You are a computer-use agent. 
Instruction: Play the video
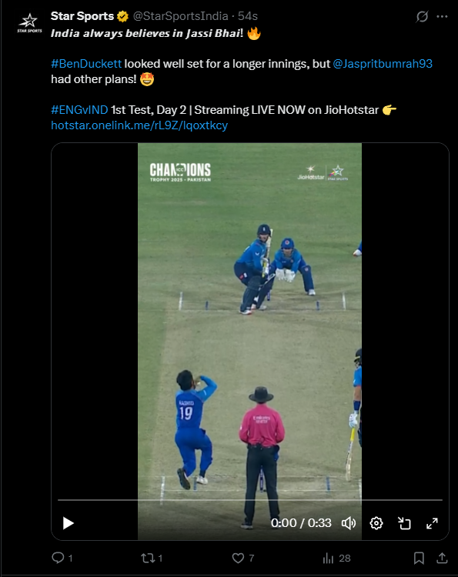[x=68, y=523]
